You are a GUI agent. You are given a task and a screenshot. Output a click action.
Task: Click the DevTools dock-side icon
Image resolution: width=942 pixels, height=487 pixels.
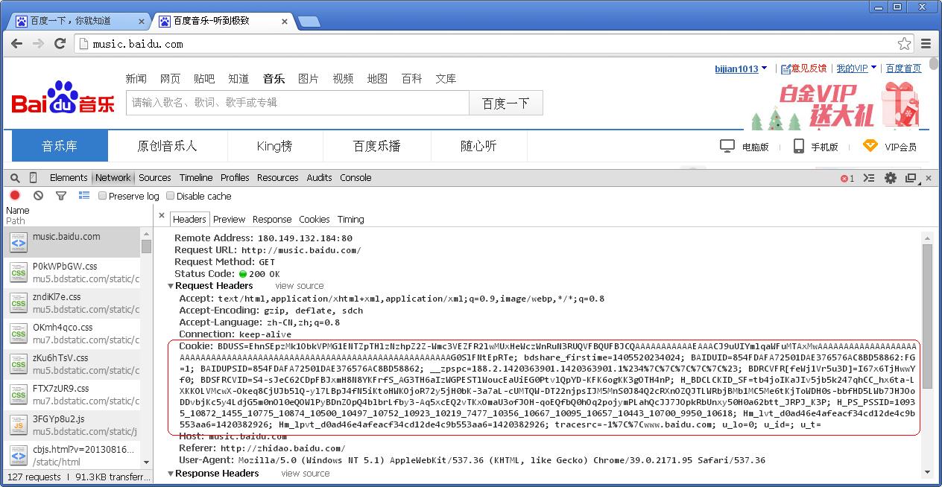tap(911, 178)
